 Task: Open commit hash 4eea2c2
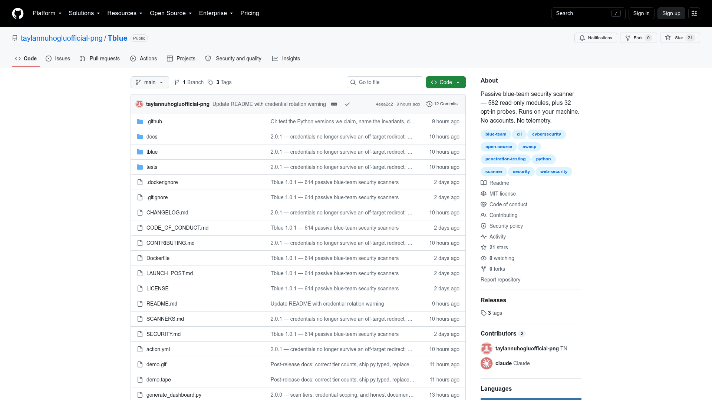pos(384,104)
